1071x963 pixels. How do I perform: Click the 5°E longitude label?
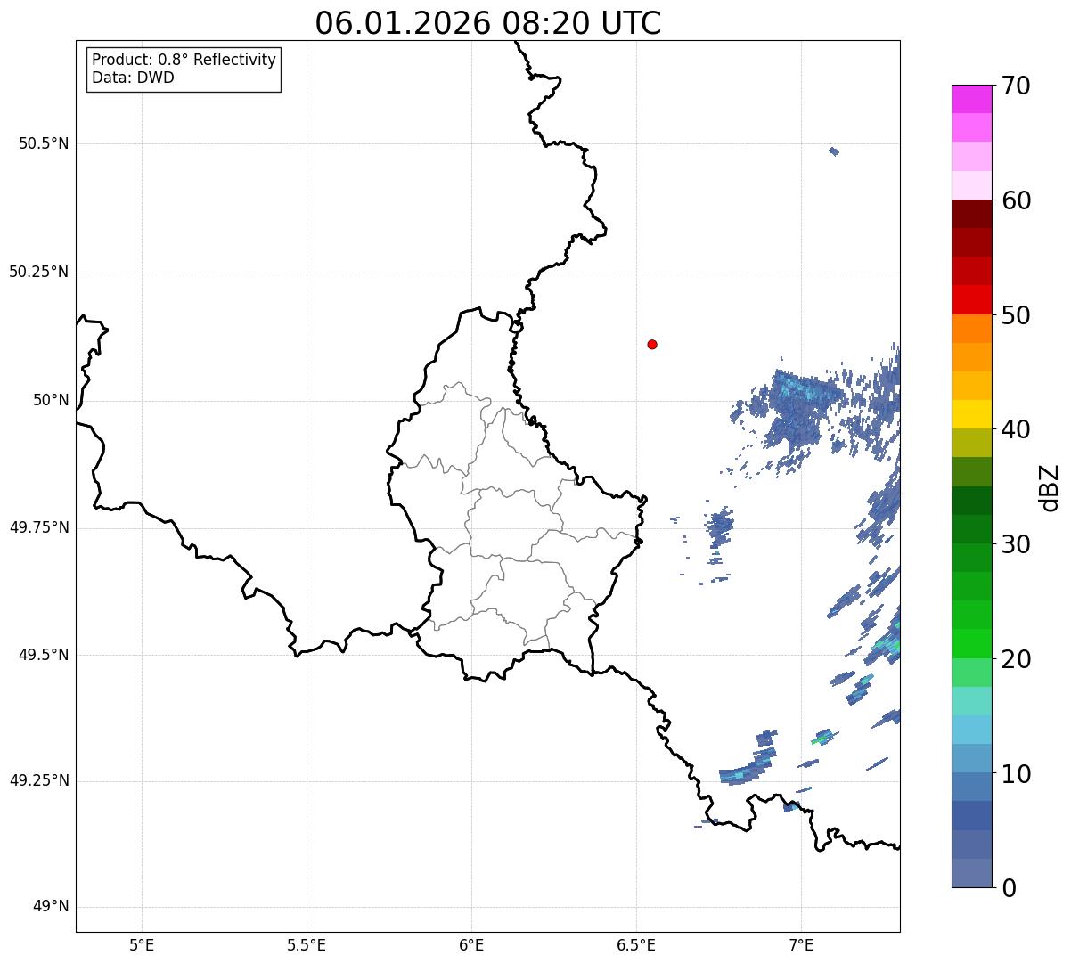tap(142, 944)
